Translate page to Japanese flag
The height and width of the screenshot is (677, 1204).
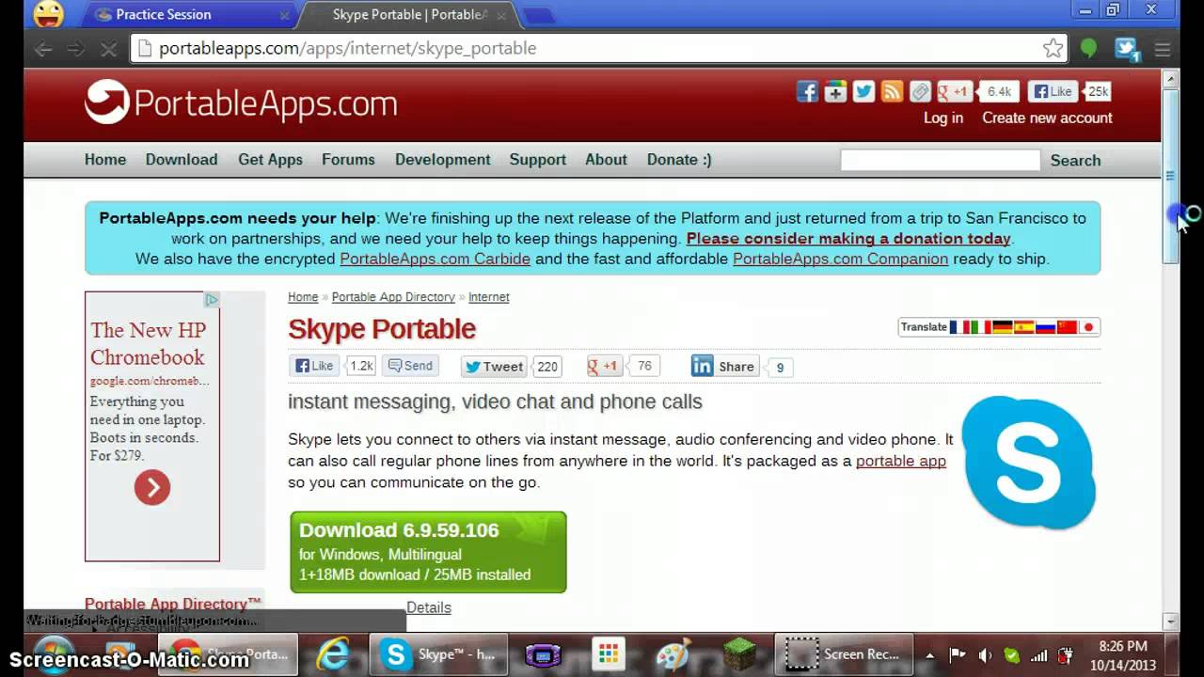(x=1088, y=327)
